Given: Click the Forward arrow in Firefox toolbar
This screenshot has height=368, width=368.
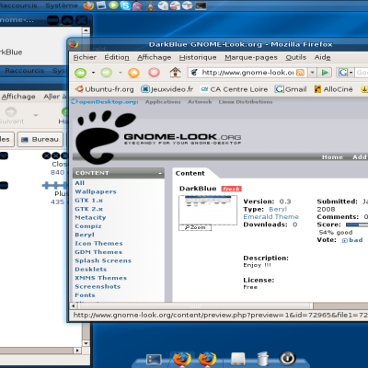Looking at the screenshot, I should [x=107, y=73].
